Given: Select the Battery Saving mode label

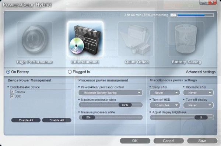Looking at the screenshot, I should 186,62.
